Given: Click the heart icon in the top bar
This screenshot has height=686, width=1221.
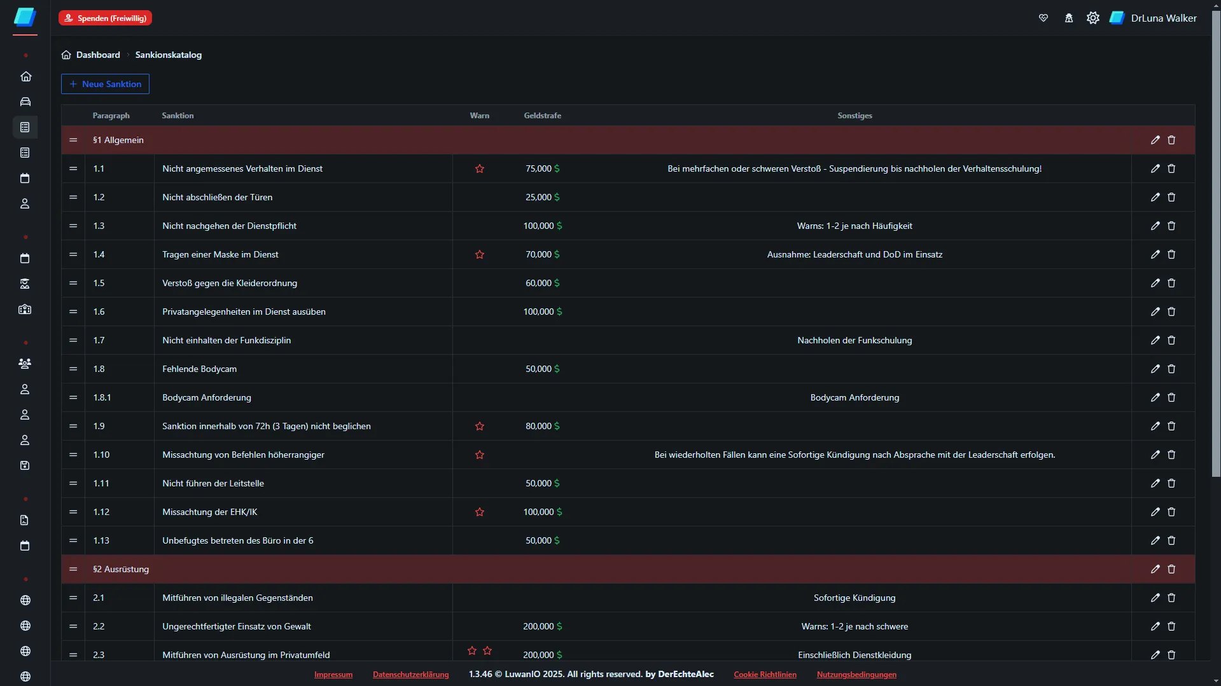Looking at the screenshot, I should point(1043,18).
